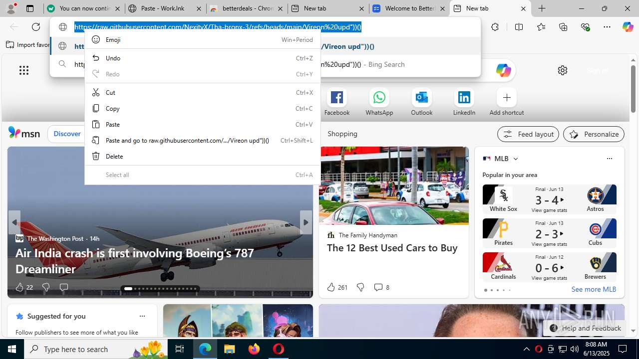639x359 pixels.
Task: Select Paste and go to raw.githubusercontent.com
Action: click(x=202, y=140)
